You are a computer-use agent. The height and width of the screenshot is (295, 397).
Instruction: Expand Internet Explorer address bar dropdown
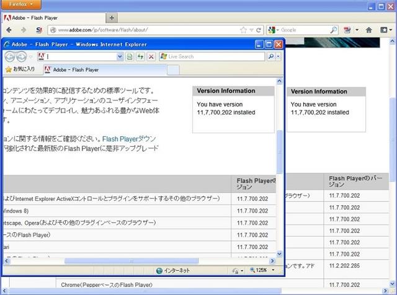click(x=120, y=56)
